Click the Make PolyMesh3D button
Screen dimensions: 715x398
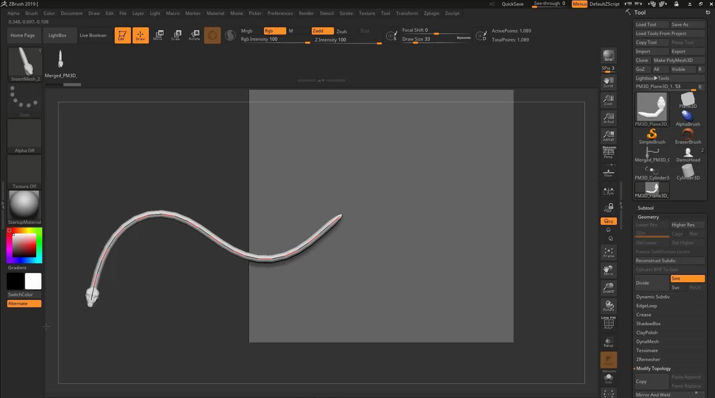pyautogui.click(x=678, y=60)
